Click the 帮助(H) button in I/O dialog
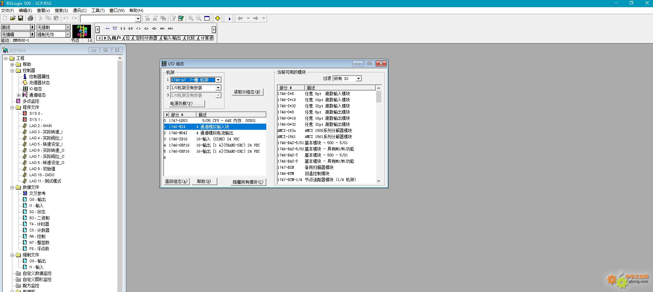This screenshot has height=292, width=653. click(204, 182)
